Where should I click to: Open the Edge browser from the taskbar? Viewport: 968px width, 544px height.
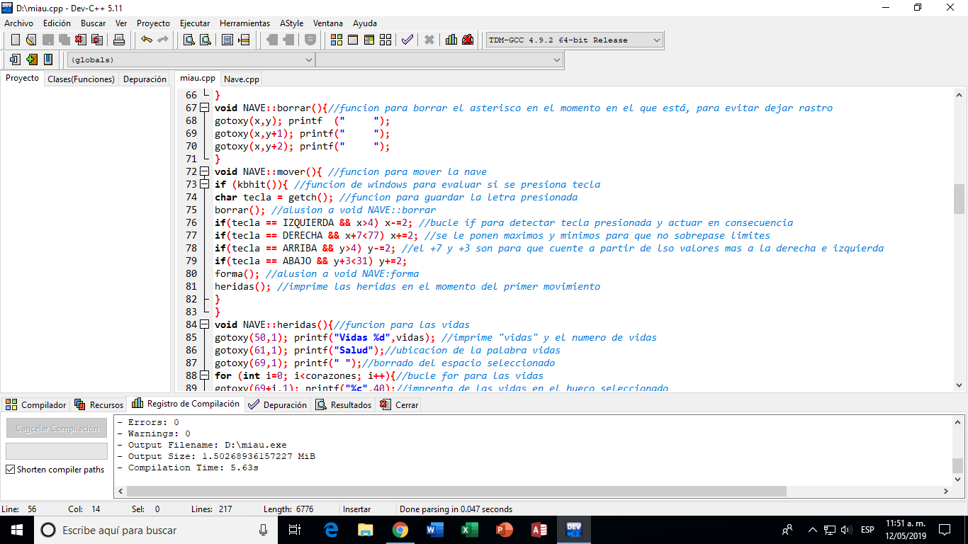coord(331,530)
